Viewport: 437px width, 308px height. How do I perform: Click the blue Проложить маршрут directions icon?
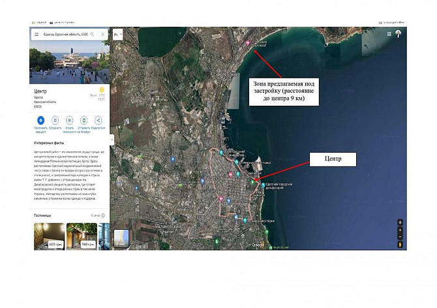pyautogui.click(x=40, y=121)
